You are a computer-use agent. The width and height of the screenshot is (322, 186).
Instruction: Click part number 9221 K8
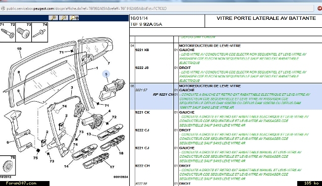[142, 50]
